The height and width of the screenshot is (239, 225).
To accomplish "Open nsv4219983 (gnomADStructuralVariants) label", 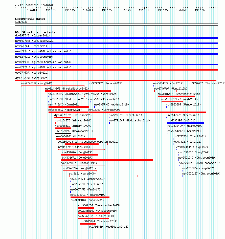I will tap(43, 62).
